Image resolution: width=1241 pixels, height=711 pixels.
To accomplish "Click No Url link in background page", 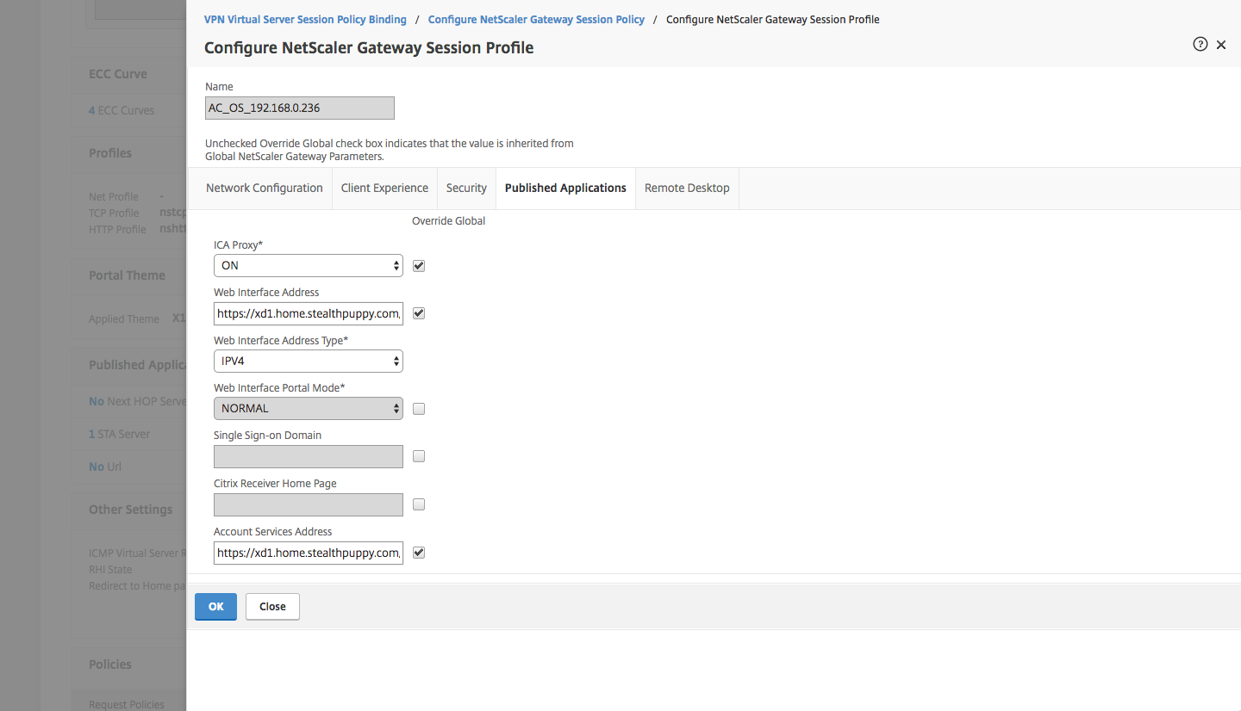I will tap(105, 467).
